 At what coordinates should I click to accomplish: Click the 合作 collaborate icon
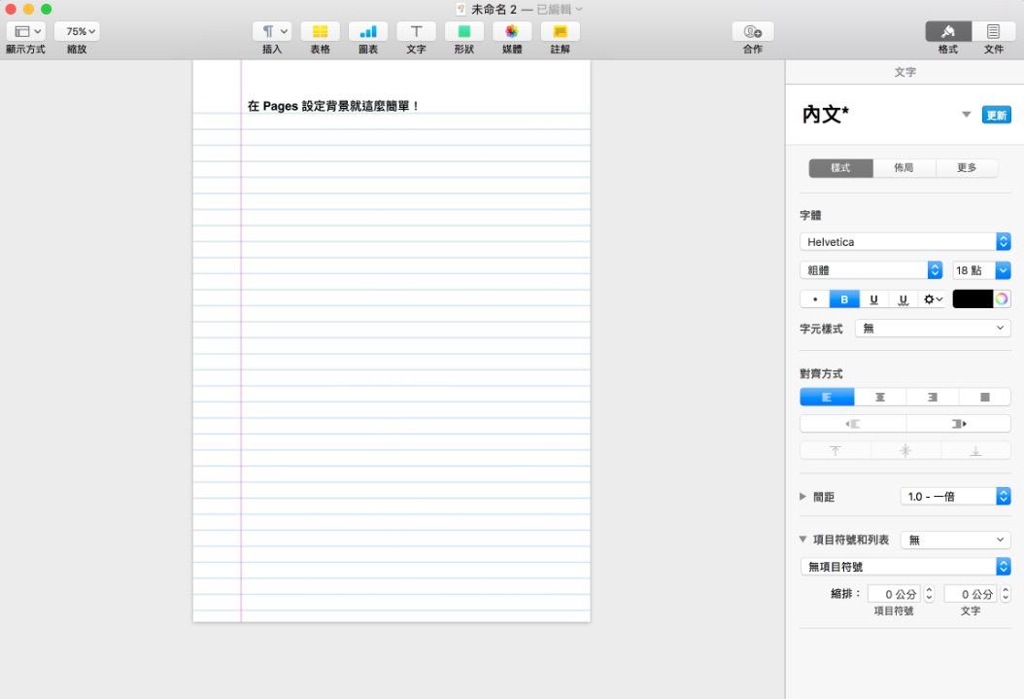[x=753, y=31]
